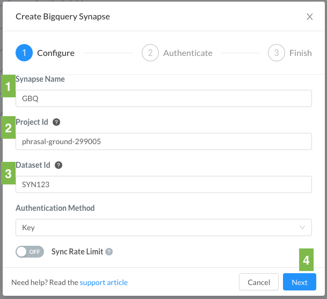Go to the Authenticate step label

coord(188,53)
